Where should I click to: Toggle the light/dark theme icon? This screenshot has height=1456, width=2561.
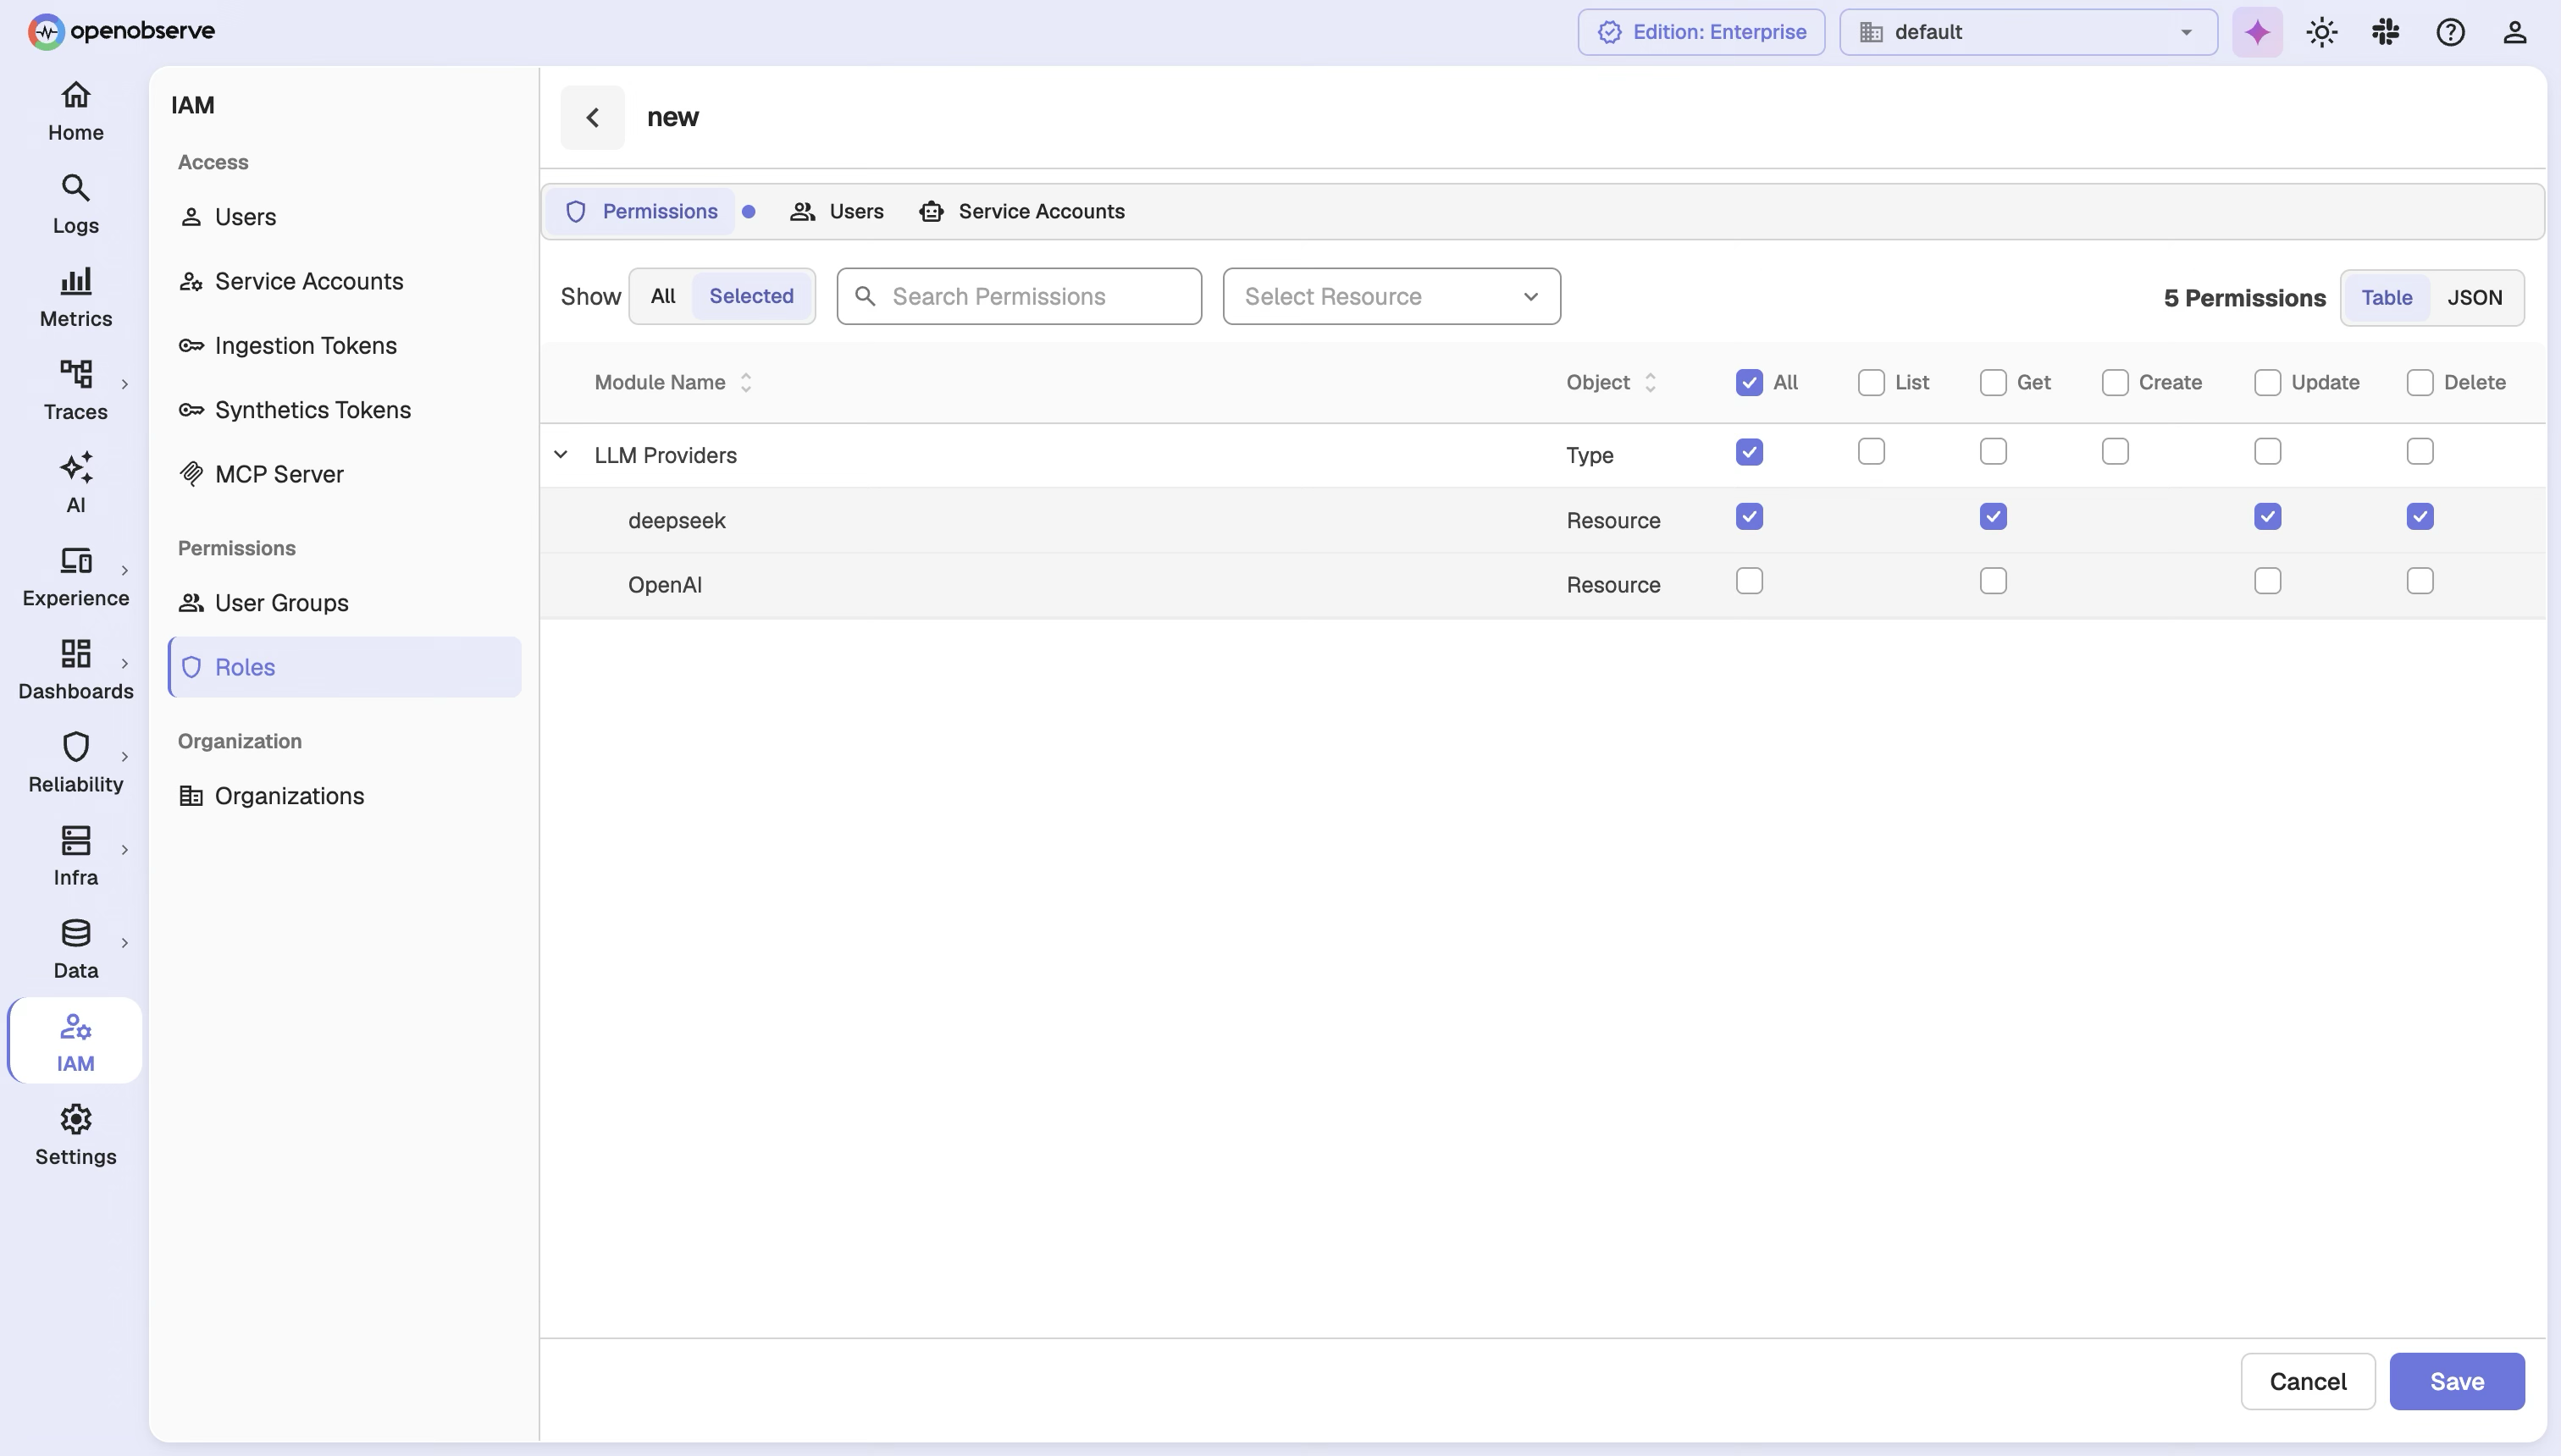[x=2320, y=32]
